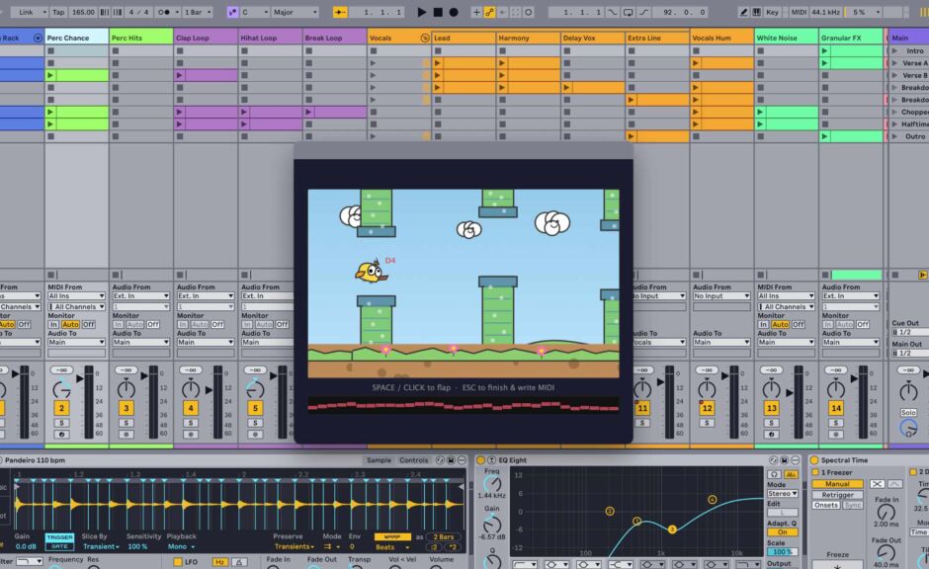This screenshot has width=929, height=569.
Task: Toggle the Key map mode button
Action: [x=772, y=12]
